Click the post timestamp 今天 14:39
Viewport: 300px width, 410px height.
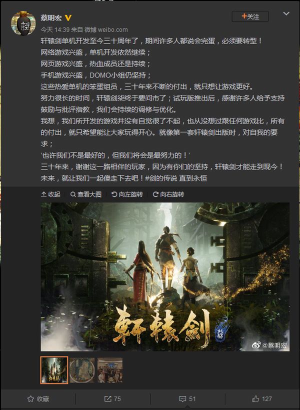(x=55, y=29)
